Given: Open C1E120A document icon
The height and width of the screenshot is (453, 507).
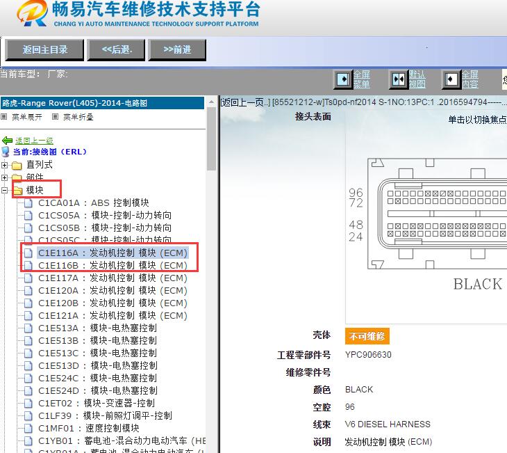Looking at the screenshot, I should click(x=28, y=291).
